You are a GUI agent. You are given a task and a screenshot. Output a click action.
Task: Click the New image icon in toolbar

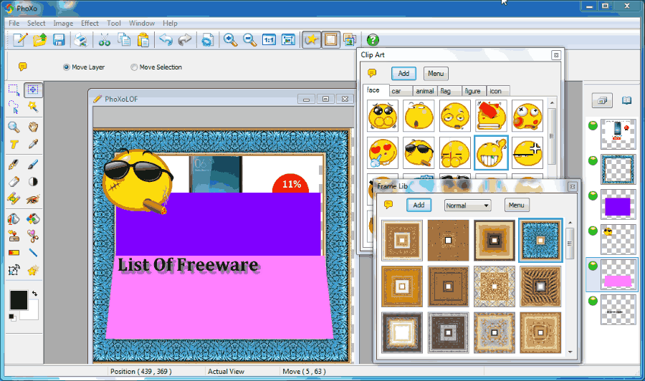pos(20,40)
